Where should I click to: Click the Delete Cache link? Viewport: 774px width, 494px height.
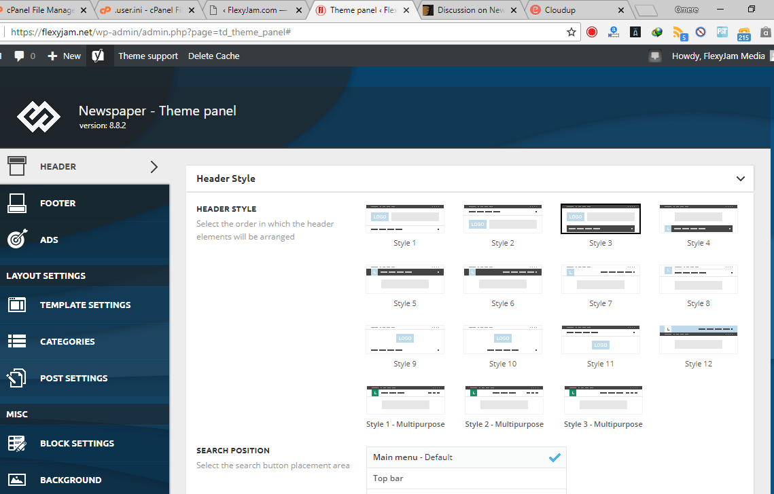(x=213, y=56)
